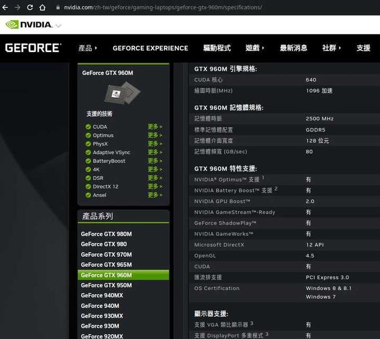The width and height of the screenshot is (380, 339).
Task: Select GeForce GTX 965M in product series
Action: (106, 265)
